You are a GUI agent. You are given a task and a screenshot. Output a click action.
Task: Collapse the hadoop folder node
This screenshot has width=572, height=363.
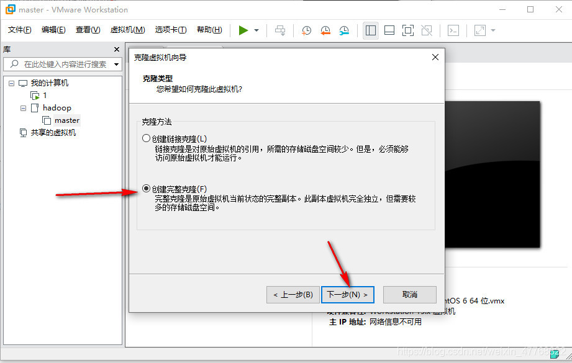point(23,108)
